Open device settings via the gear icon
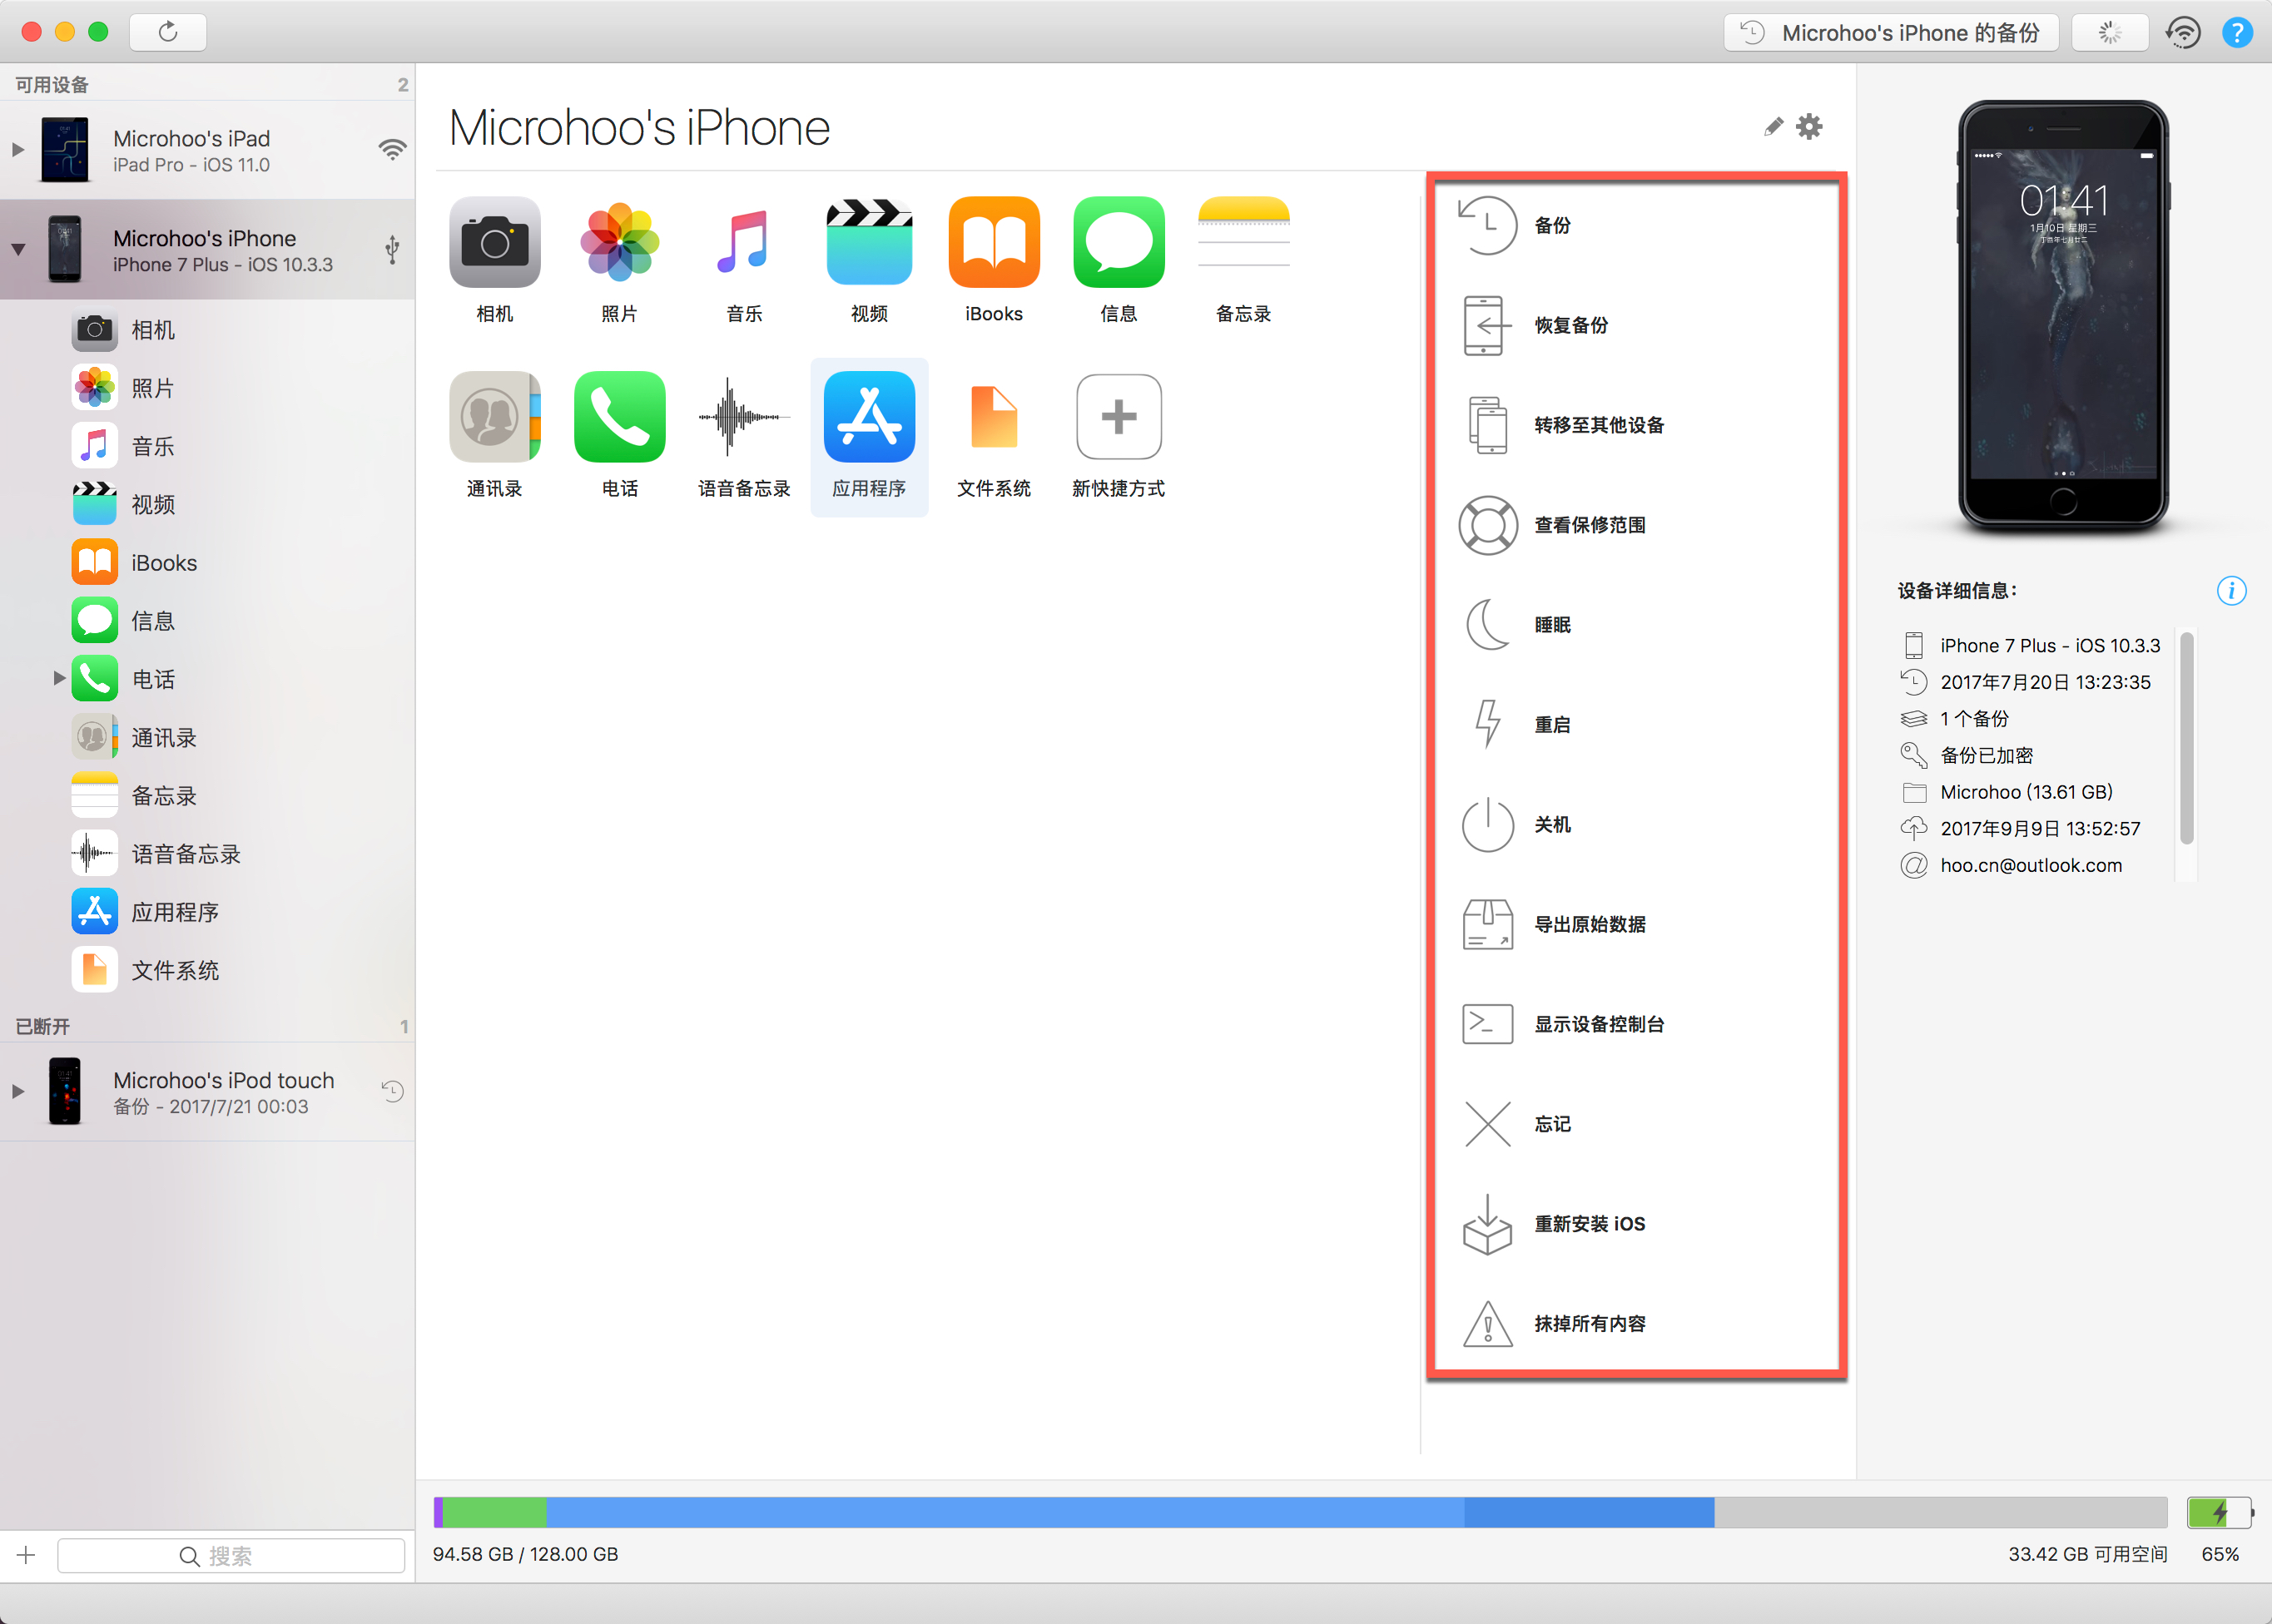This screenshot has height=1624, width=2272. (1808, 127)
